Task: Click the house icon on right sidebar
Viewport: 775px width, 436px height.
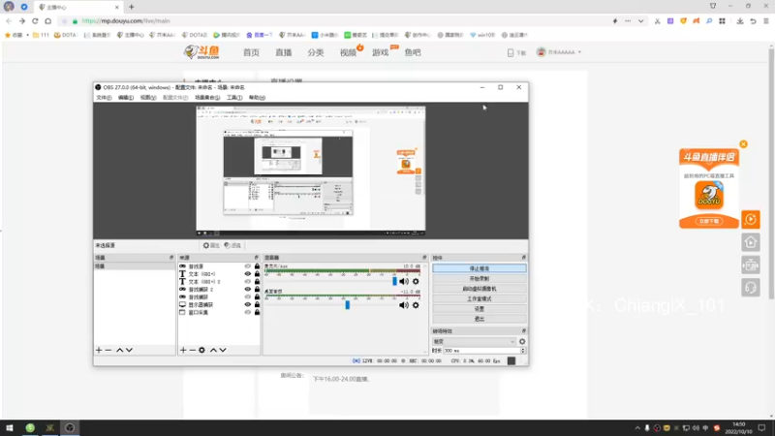Action: (x=750, y=242)
